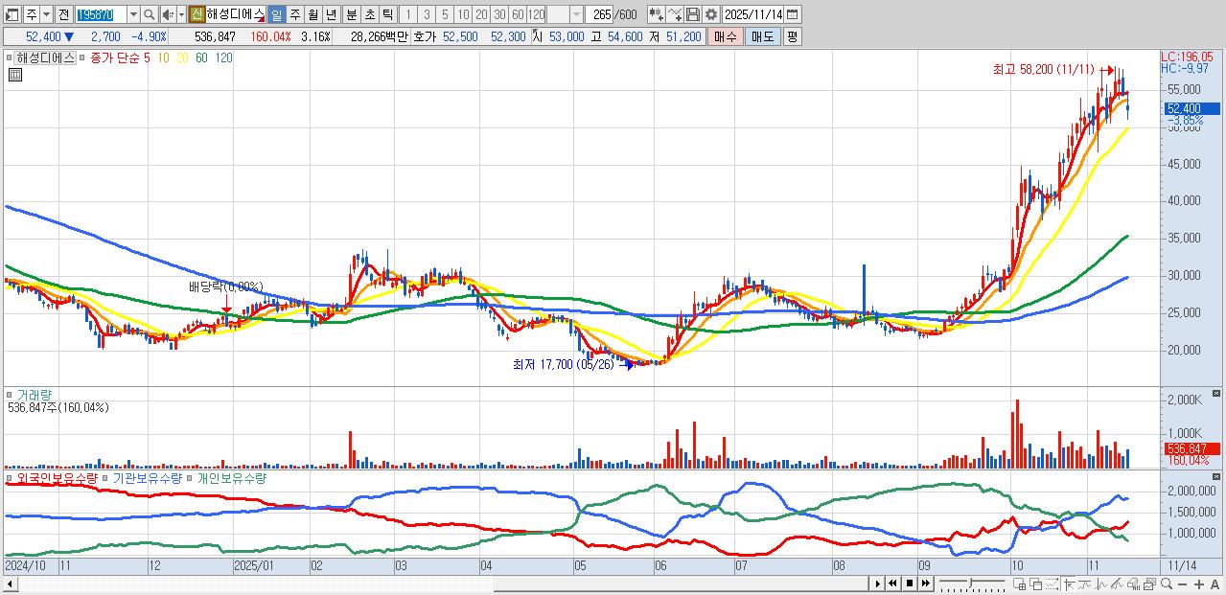Close the holdings indicator panel with its X
1226x595 pixels.
[1217, 476]
